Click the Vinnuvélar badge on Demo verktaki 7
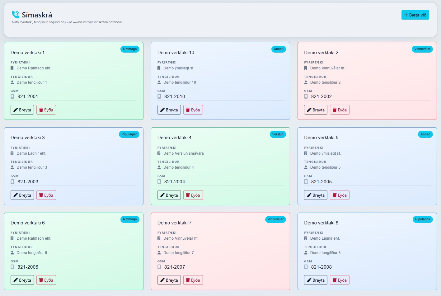 [x=275, y=219]
